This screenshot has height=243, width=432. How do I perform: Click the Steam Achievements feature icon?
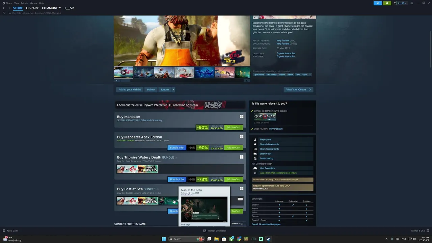255,144
